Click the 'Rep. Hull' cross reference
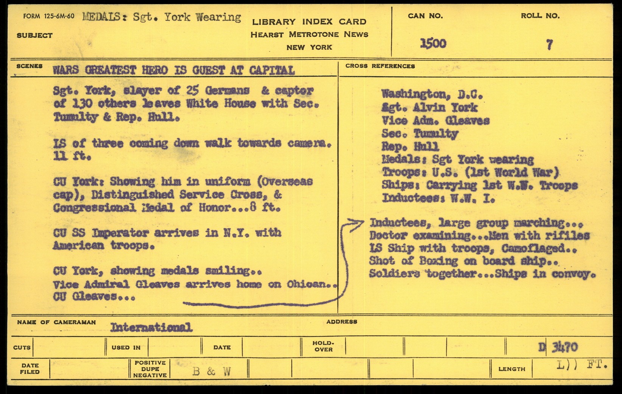 tap(410, 147)
